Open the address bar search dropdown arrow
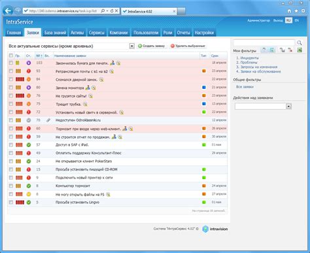The width and height of the screenshot is (310, 253). point(107,10)
